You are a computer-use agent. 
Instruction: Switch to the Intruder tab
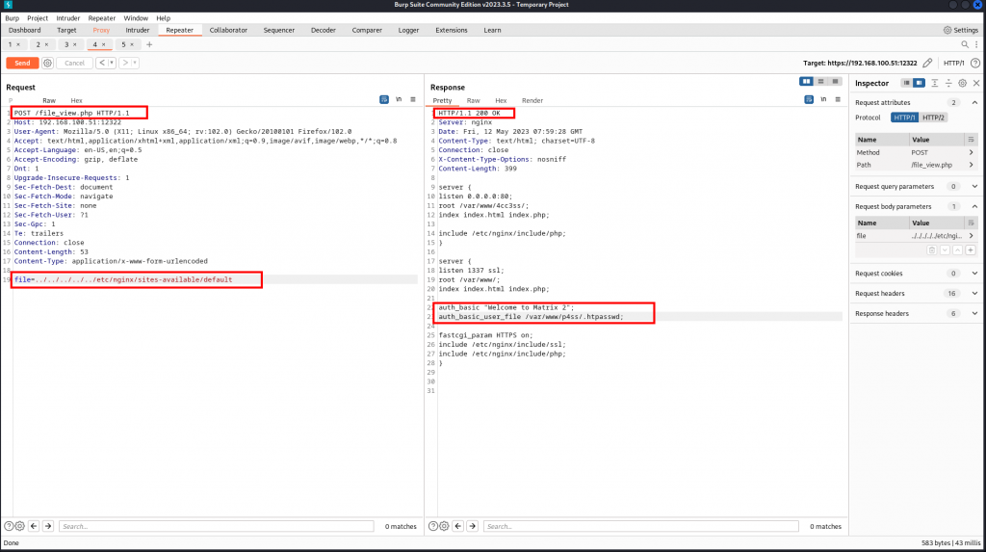(137, 30)
